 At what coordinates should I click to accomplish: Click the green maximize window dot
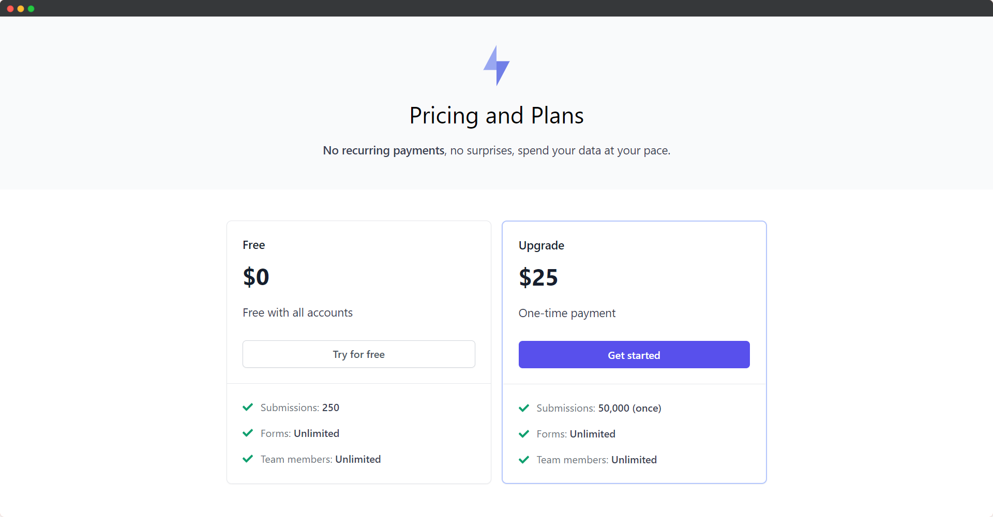(x=31, y=9)
